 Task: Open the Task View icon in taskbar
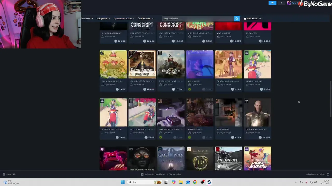(166, 182)
